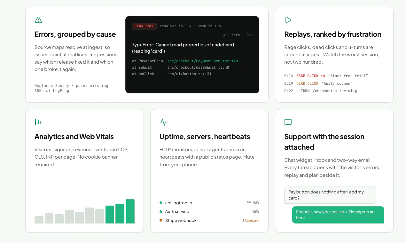Click the api.logfrog.io monitor row label
The height and width of the screenshot is (243, 406).
click(179, 203)
